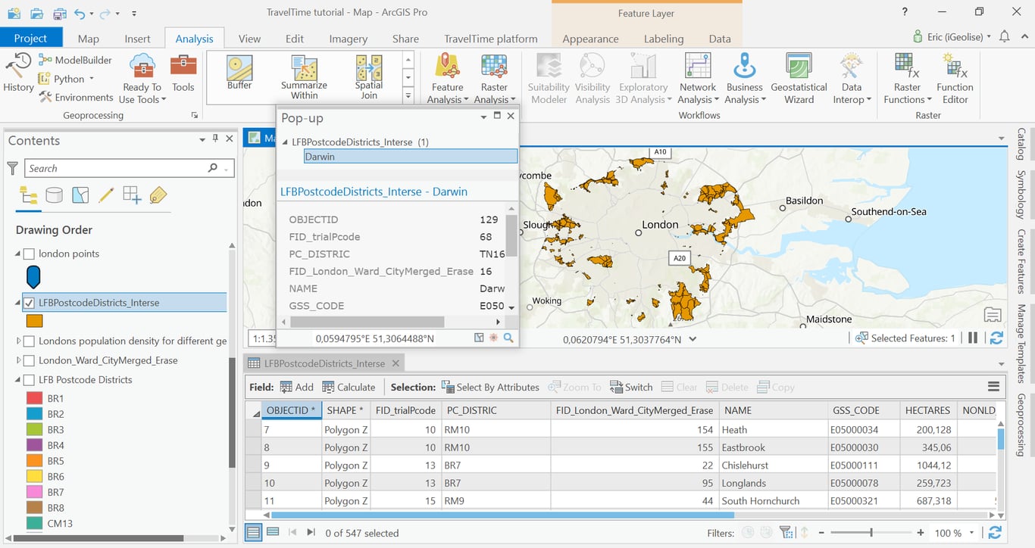This screenshot has height=548, width=1035.
Task: Open the Geostatistical Wizard
Action: (799, 76)
